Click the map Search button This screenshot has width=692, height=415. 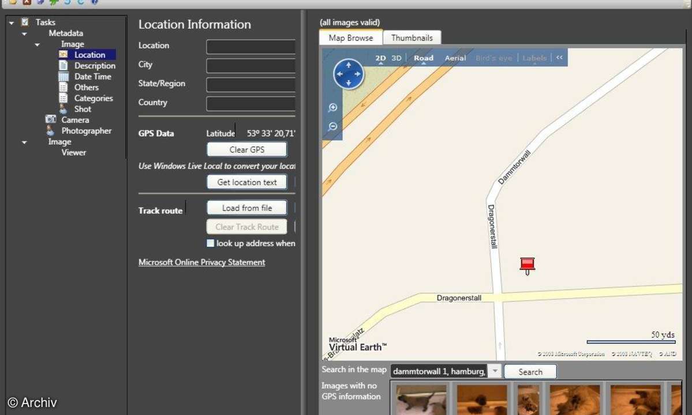(530, 371)
